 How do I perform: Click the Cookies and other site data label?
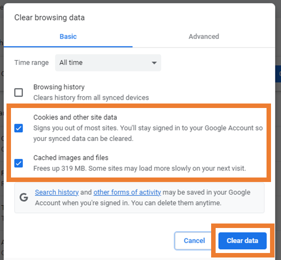[x=75, y=117]
